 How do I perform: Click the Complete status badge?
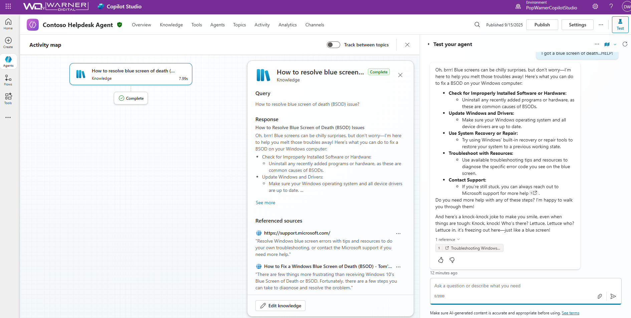[x=379, y=72]
